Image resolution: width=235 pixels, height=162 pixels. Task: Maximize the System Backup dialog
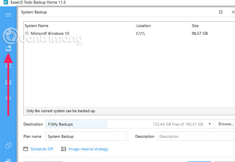click(221, 12)
